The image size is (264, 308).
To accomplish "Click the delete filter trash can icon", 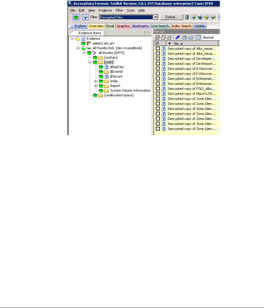I will pos(187,17).
